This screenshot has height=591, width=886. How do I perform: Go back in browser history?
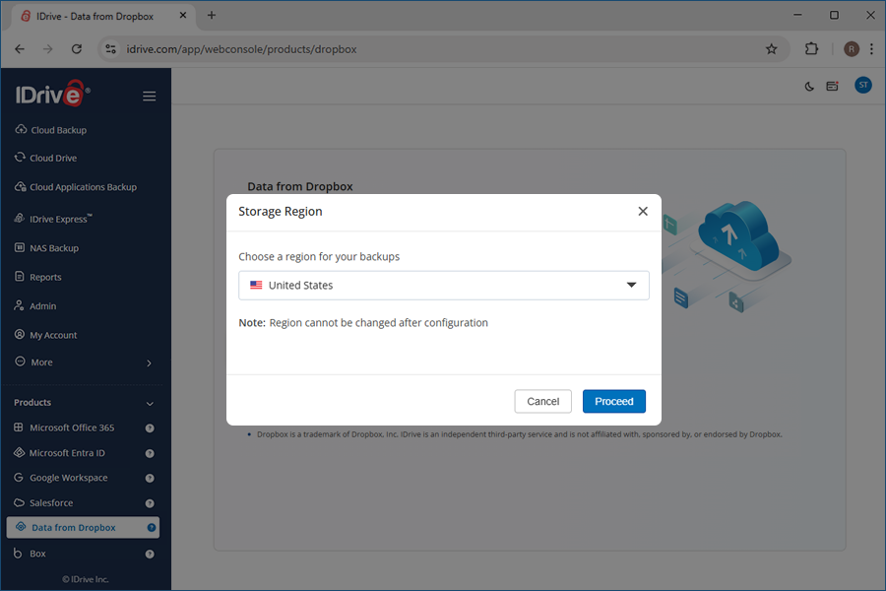click(x=20, y=49)
